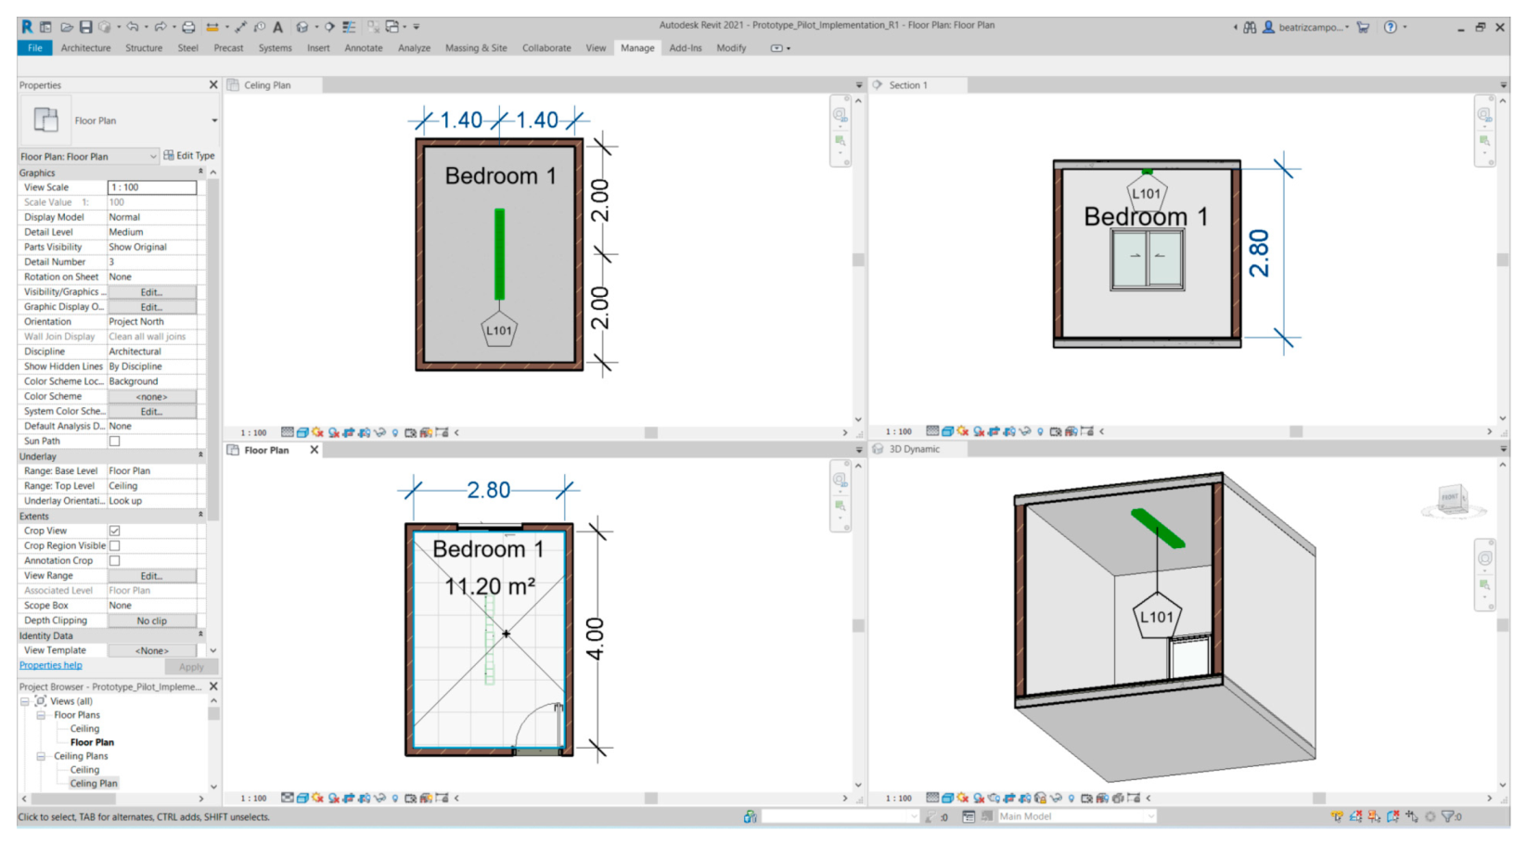
Task: Activate the Measure Between Two References tool
Action: [x=212, y=27]
